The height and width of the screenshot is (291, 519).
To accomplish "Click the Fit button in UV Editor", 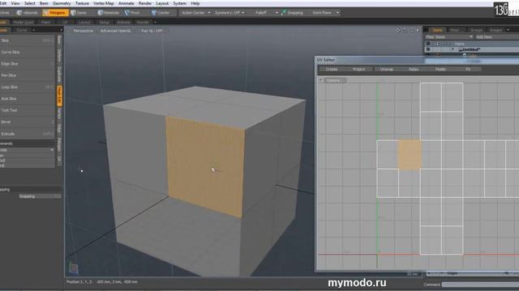I will (468, 69).
